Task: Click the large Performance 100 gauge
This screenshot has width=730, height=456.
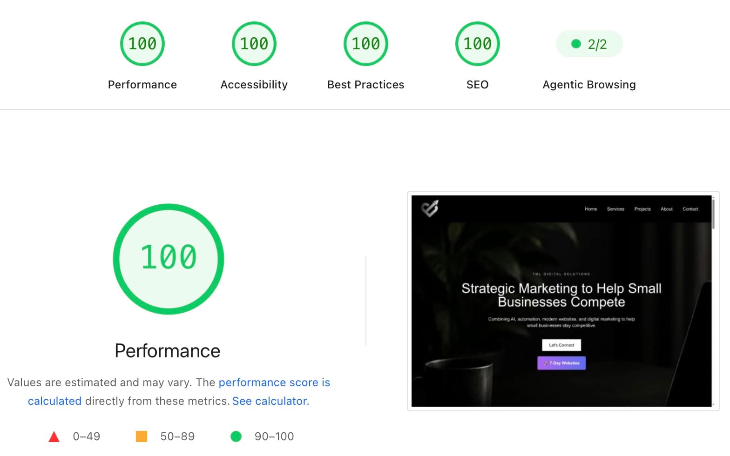Action: coord(169,259)
